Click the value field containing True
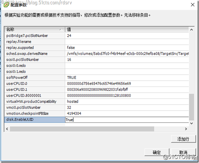 point(127,120)
